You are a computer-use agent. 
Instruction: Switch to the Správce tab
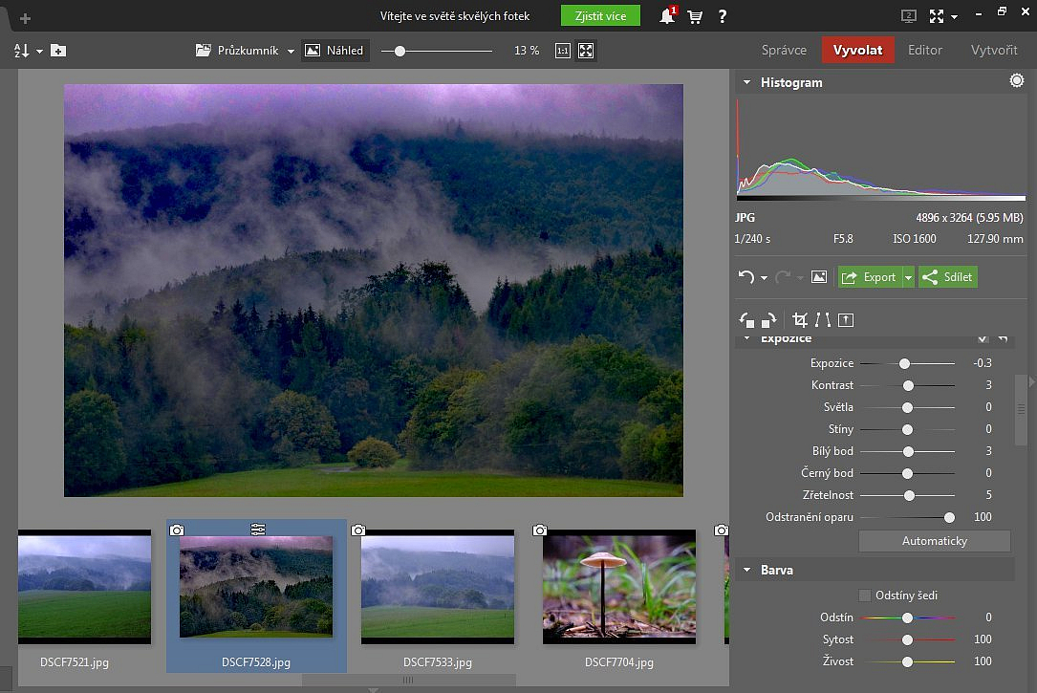pos(784,50)
